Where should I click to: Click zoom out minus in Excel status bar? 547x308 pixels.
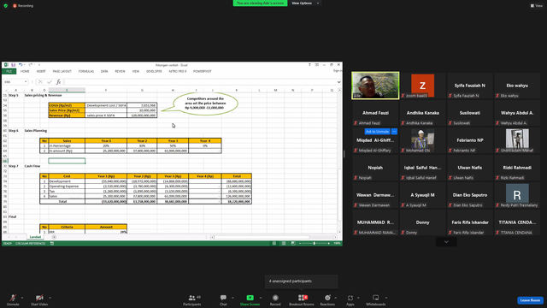[x=300, y=243]
